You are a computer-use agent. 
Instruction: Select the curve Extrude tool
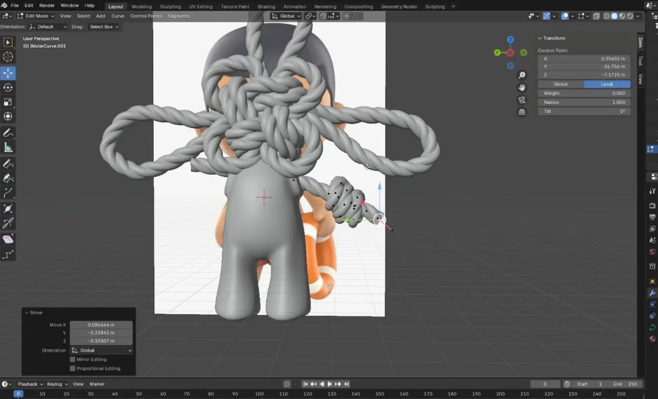8,193
